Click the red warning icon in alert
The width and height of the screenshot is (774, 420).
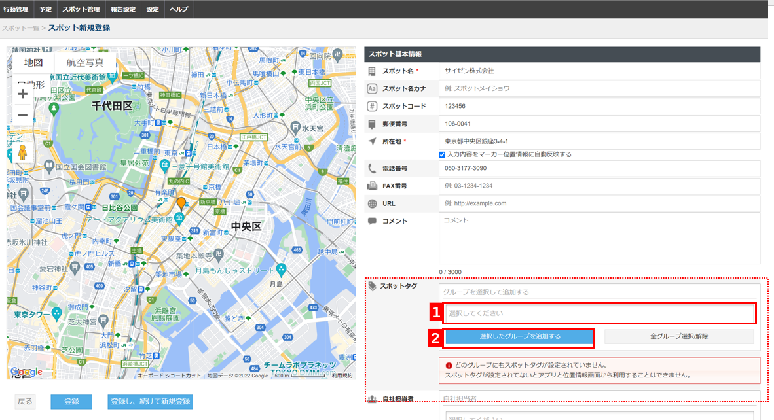point(449,365)
